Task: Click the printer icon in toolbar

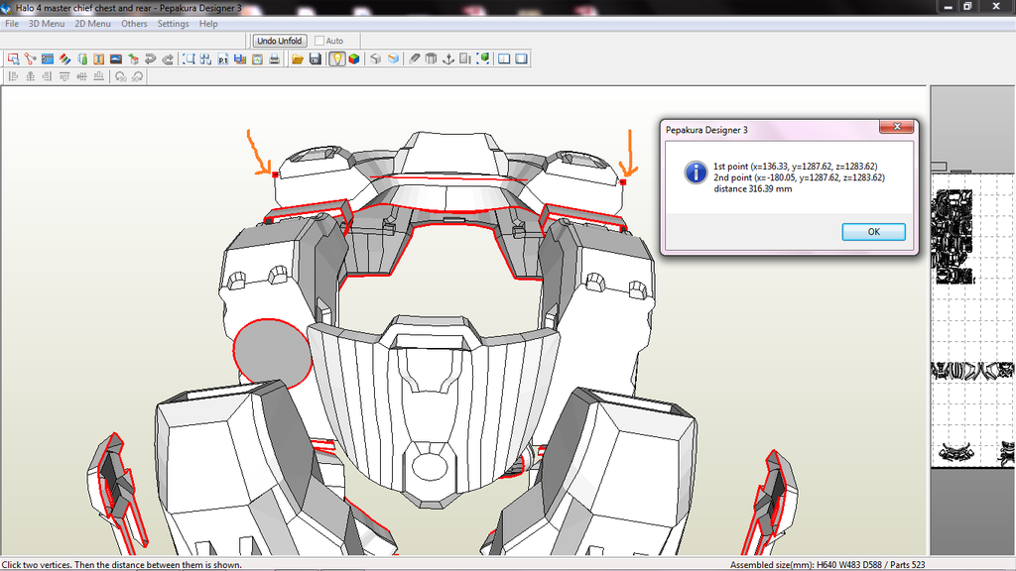Action: point(273,59)
